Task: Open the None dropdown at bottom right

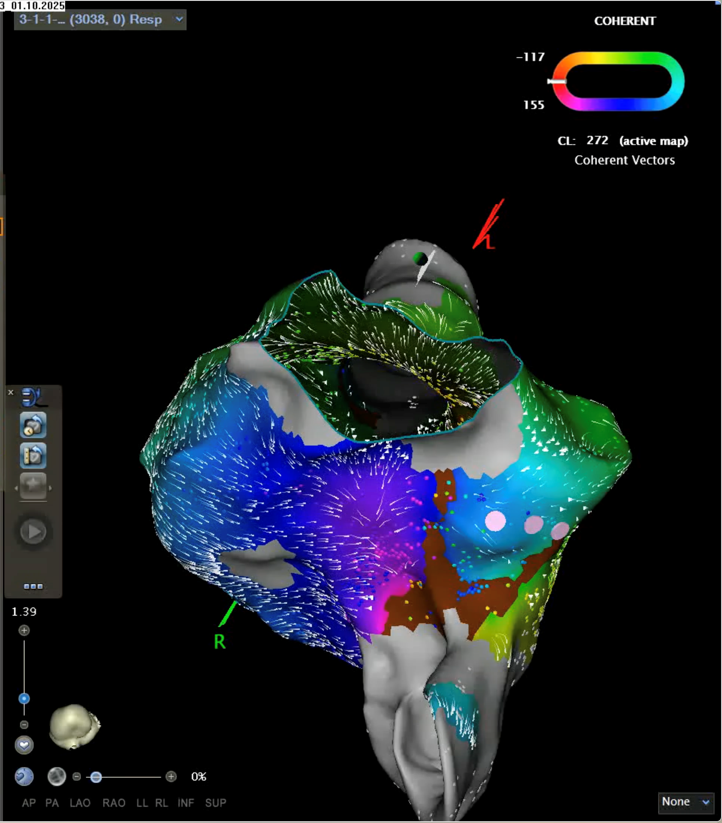Action: click(686, 803)
